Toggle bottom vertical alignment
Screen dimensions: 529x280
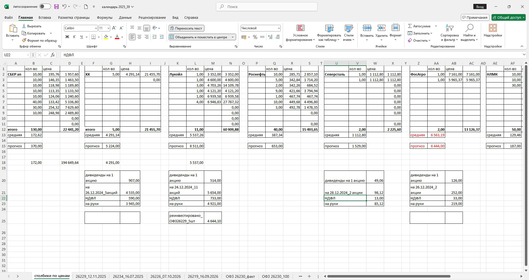(x=147, y=28)
